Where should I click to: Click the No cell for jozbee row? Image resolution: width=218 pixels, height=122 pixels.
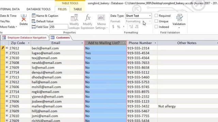[x=106, y=101]
